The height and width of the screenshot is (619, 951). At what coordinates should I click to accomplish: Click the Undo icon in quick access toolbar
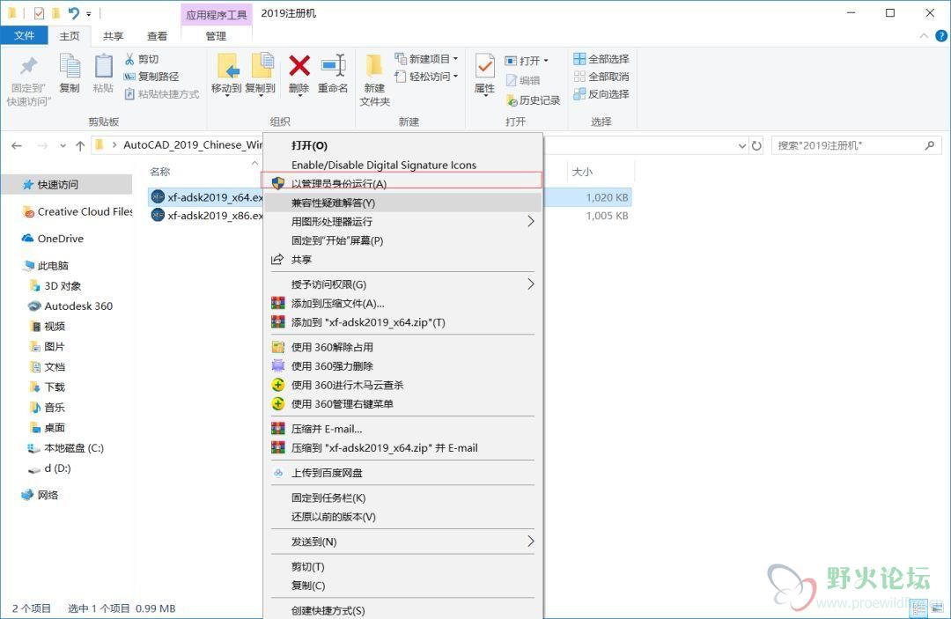(x=73, y=12)
